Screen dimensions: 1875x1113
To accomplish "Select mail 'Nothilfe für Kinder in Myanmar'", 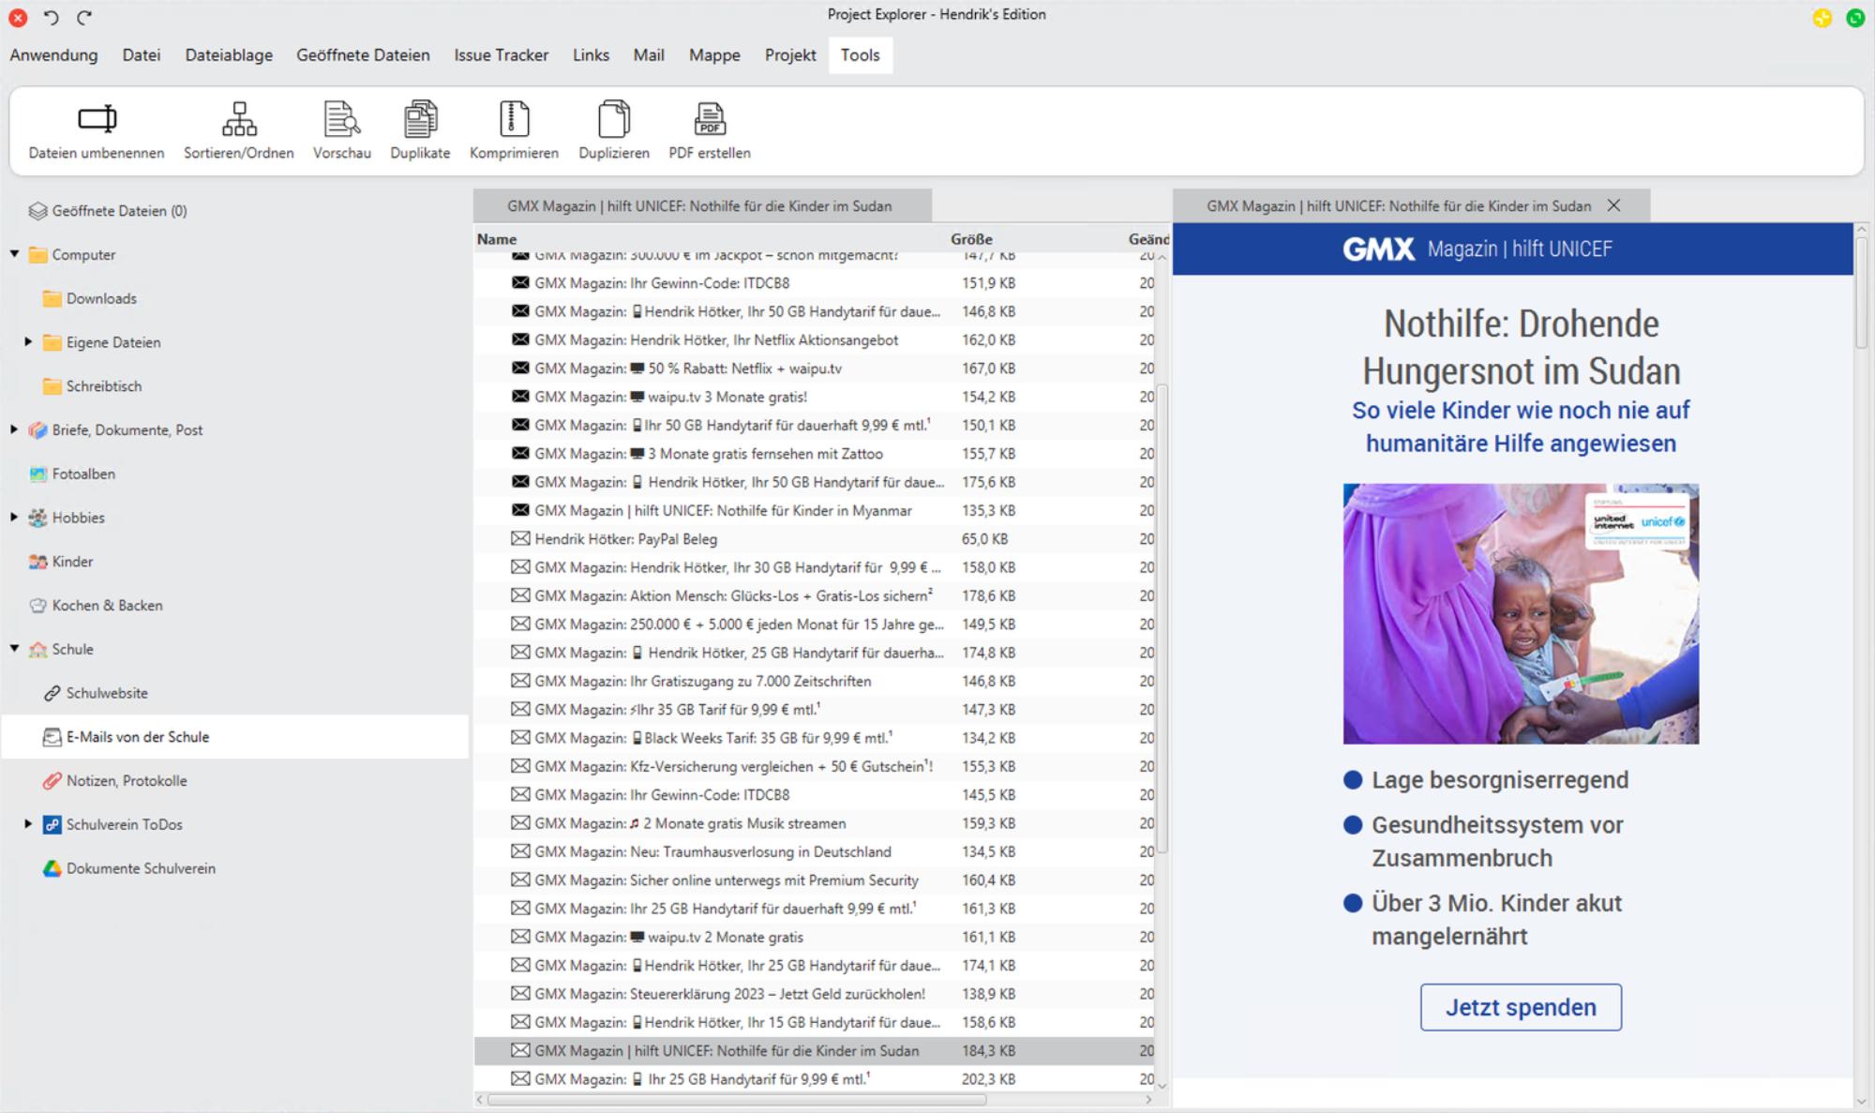I will [814, 510].
